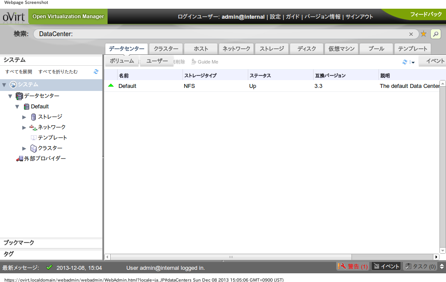
Task: Open the refresh interval dropdown arrow
Action: click(x=412, y=63)
